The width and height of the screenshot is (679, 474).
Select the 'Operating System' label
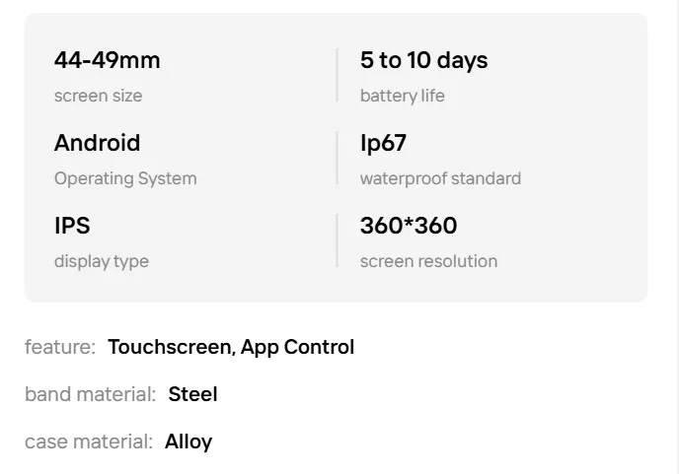125,178
